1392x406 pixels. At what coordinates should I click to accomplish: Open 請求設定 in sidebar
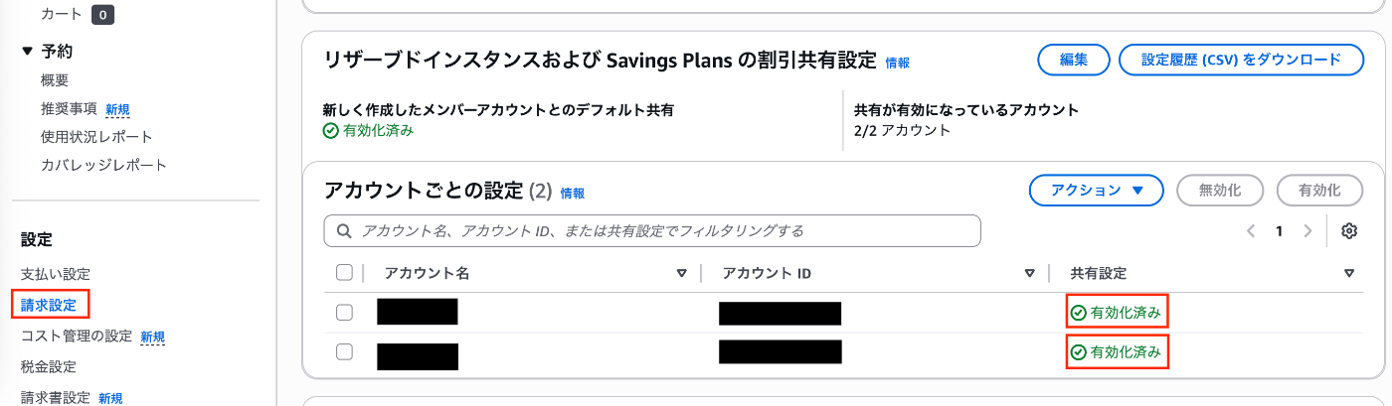click(49, 305)
